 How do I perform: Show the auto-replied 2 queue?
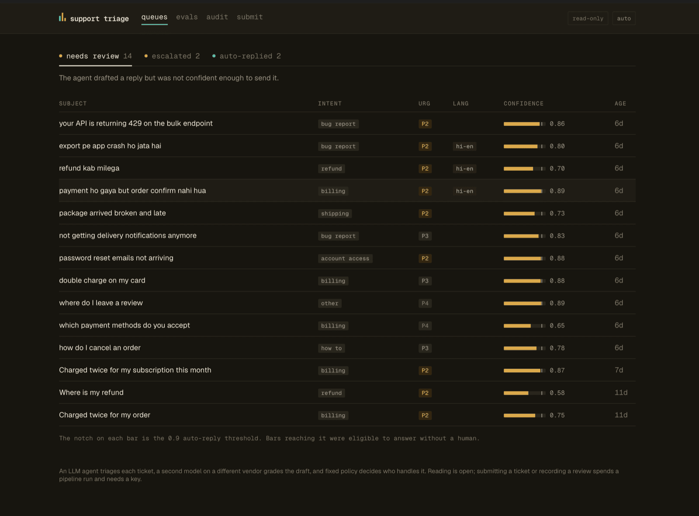pos(246,56)
